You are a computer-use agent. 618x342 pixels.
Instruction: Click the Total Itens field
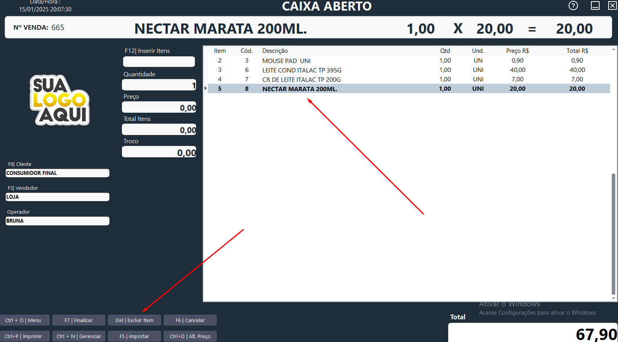(159, 130)
